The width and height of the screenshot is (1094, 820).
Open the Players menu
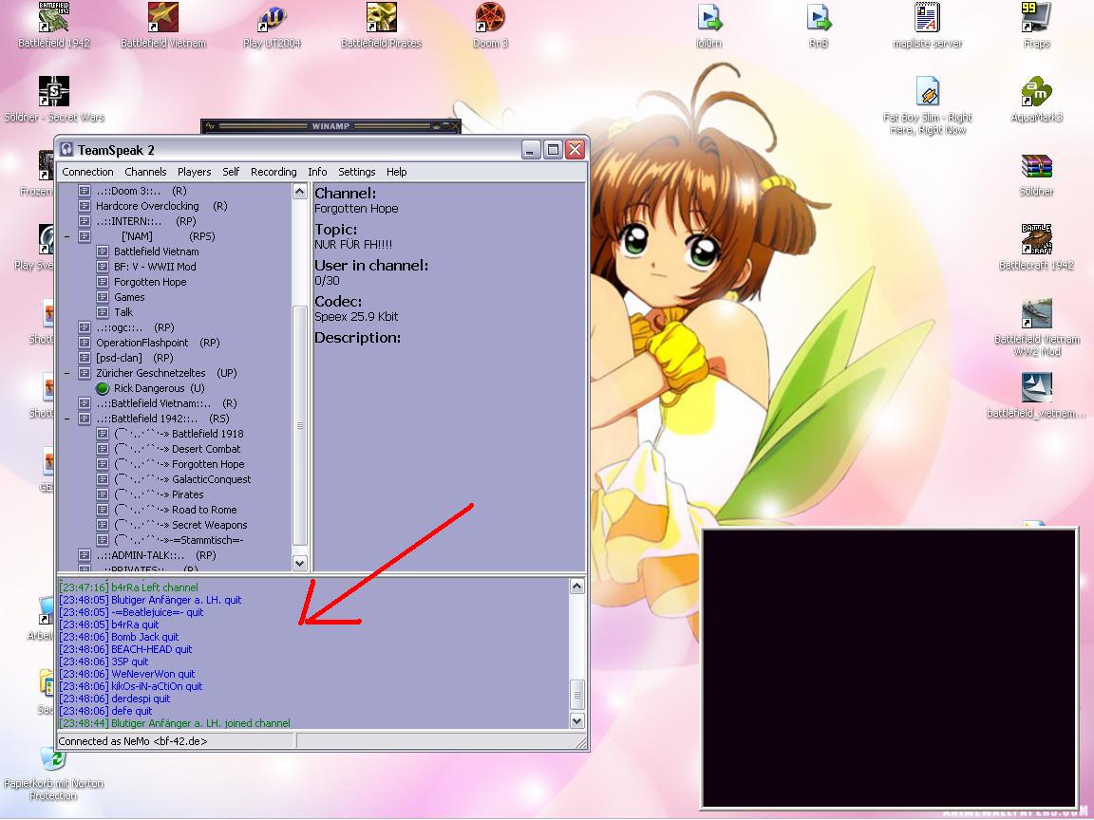coord(194,172)
